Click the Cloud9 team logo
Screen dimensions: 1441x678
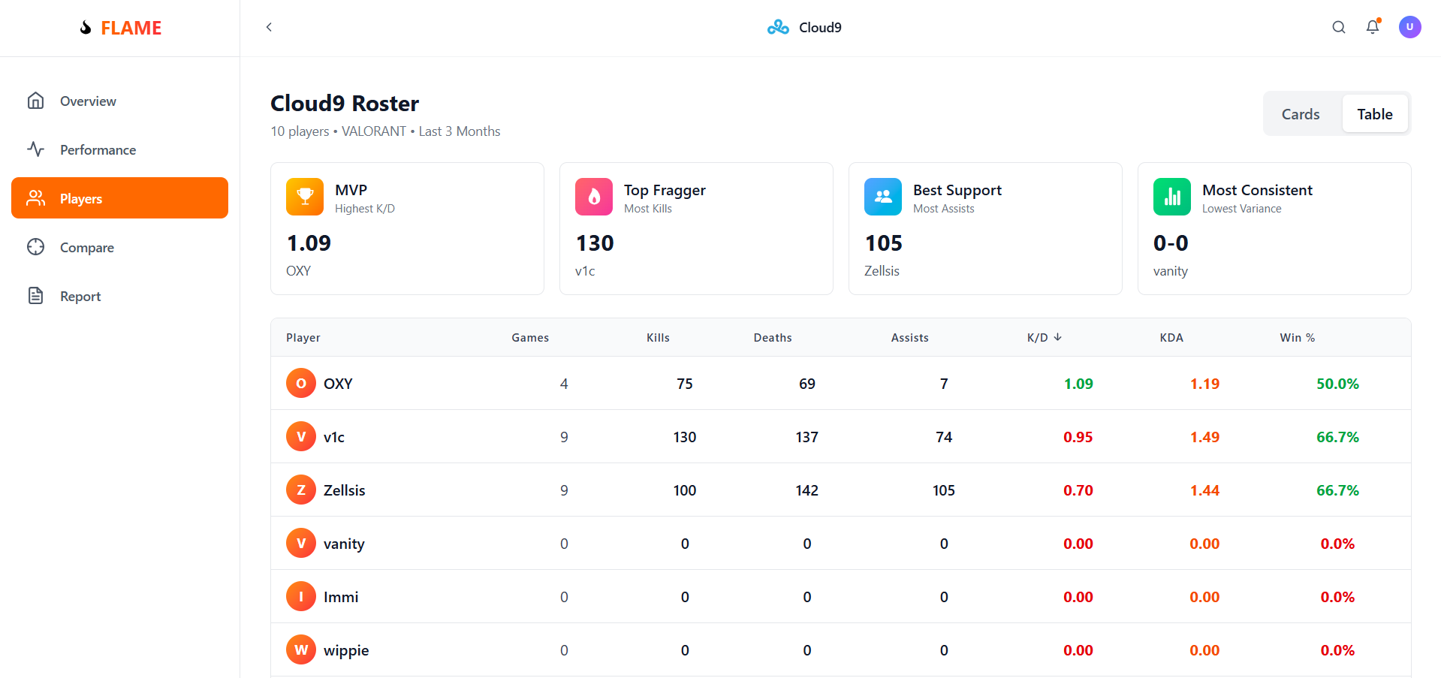coord(778,27)
